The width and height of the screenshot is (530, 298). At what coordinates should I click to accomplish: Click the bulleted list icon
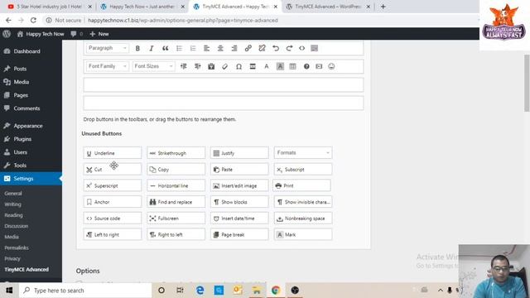[179, 48]
